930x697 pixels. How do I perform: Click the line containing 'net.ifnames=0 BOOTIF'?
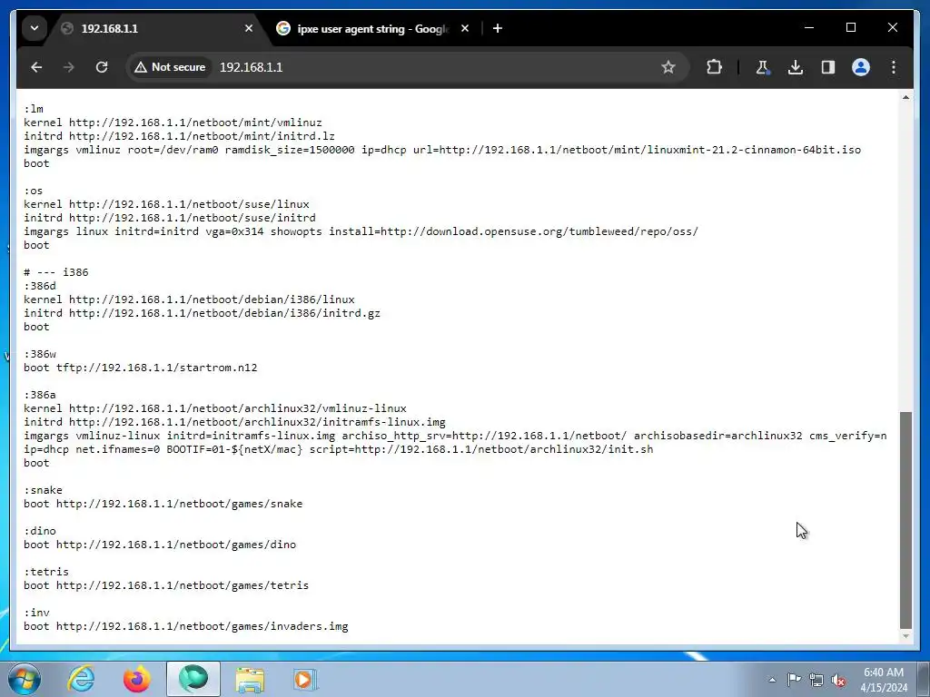tap(338, 450)
